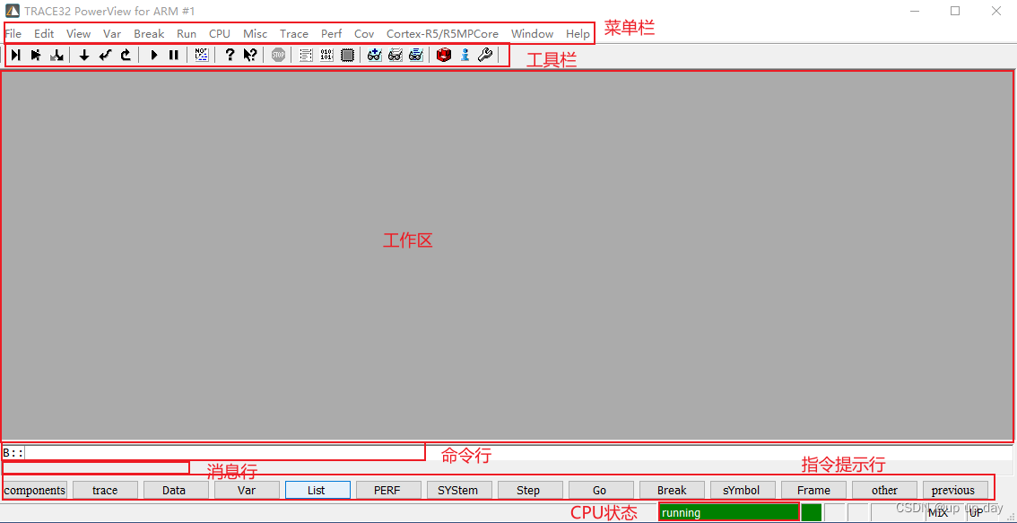Open the Perf menu
The image size is (1017, 523).
(332, 34)
